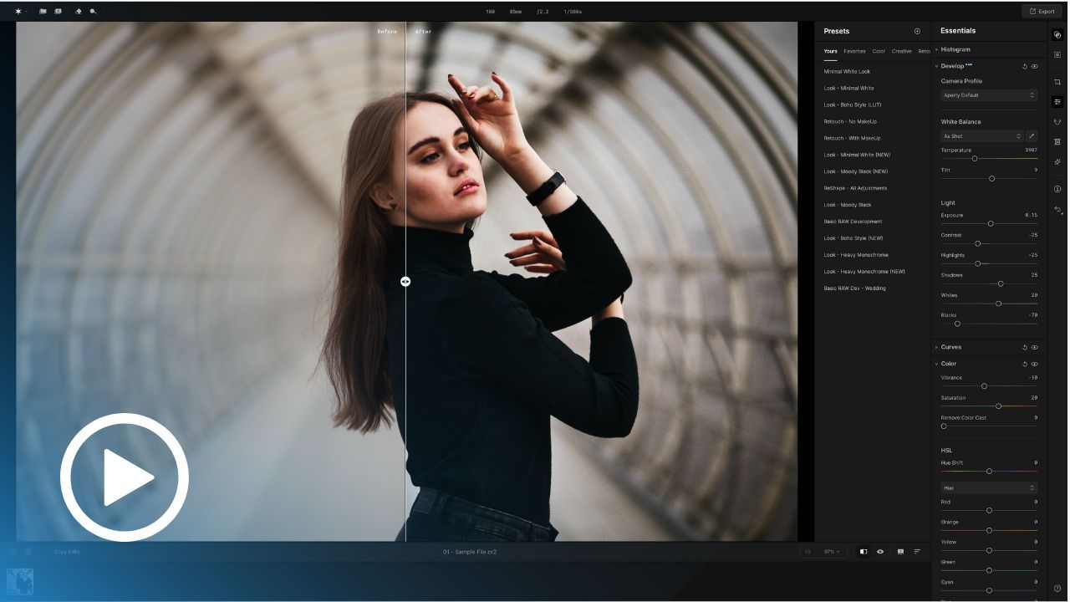Switch to the Creative presets tab
Image resolution: width=1070 pixels, height=602 pixels.
tap(902, 51)
